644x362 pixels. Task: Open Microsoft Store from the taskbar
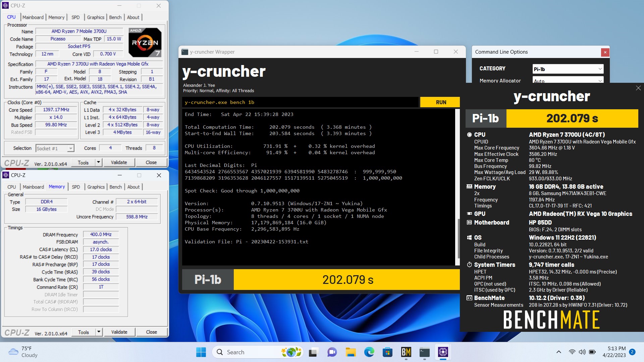click(387, 352)
